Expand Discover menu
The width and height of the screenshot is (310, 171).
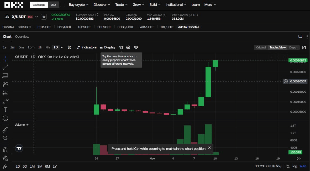[102, 4]
